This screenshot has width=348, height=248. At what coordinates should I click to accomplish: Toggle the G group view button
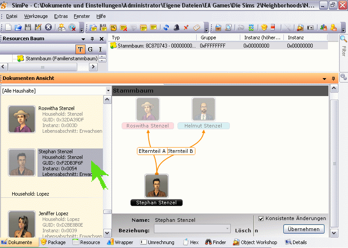(90, 49)
